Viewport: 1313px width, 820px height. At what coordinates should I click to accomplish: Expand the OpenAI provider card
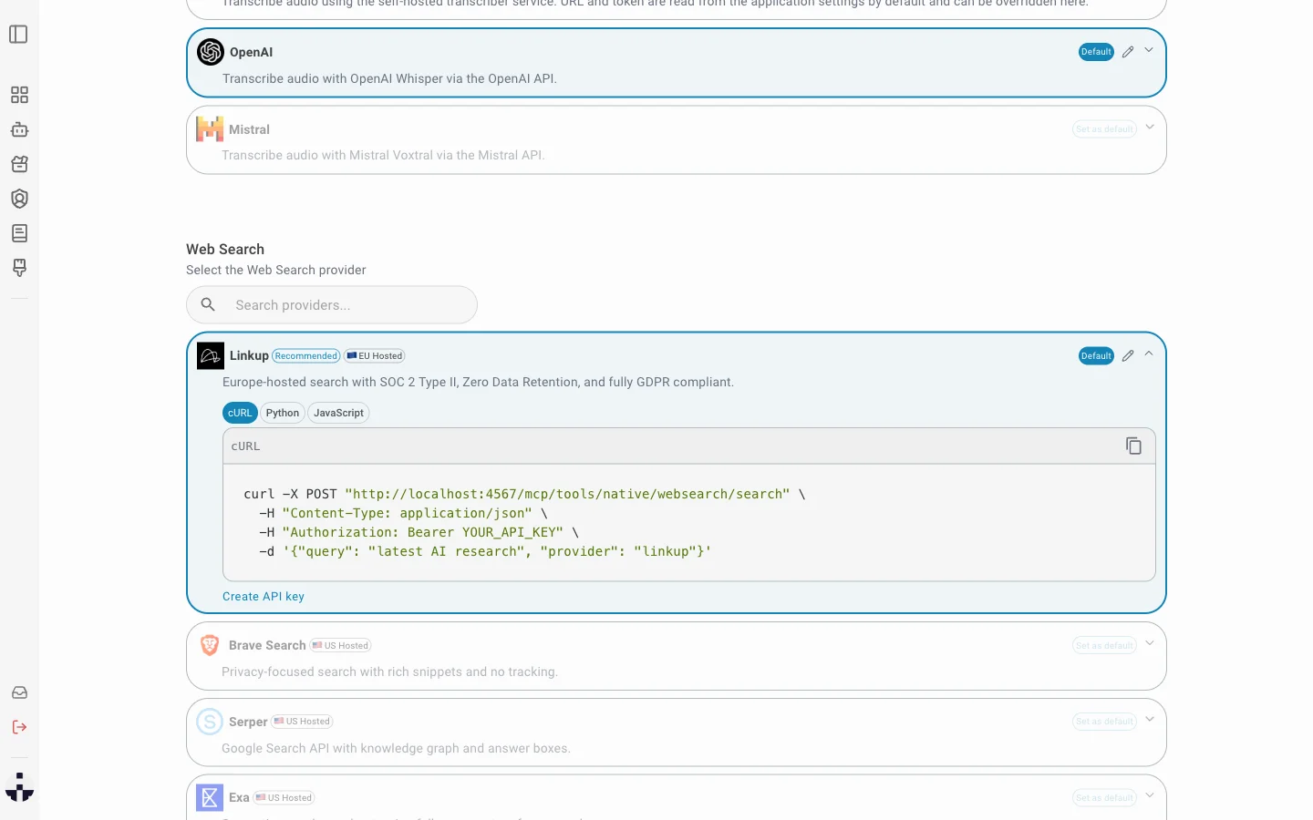(1149, 50)
